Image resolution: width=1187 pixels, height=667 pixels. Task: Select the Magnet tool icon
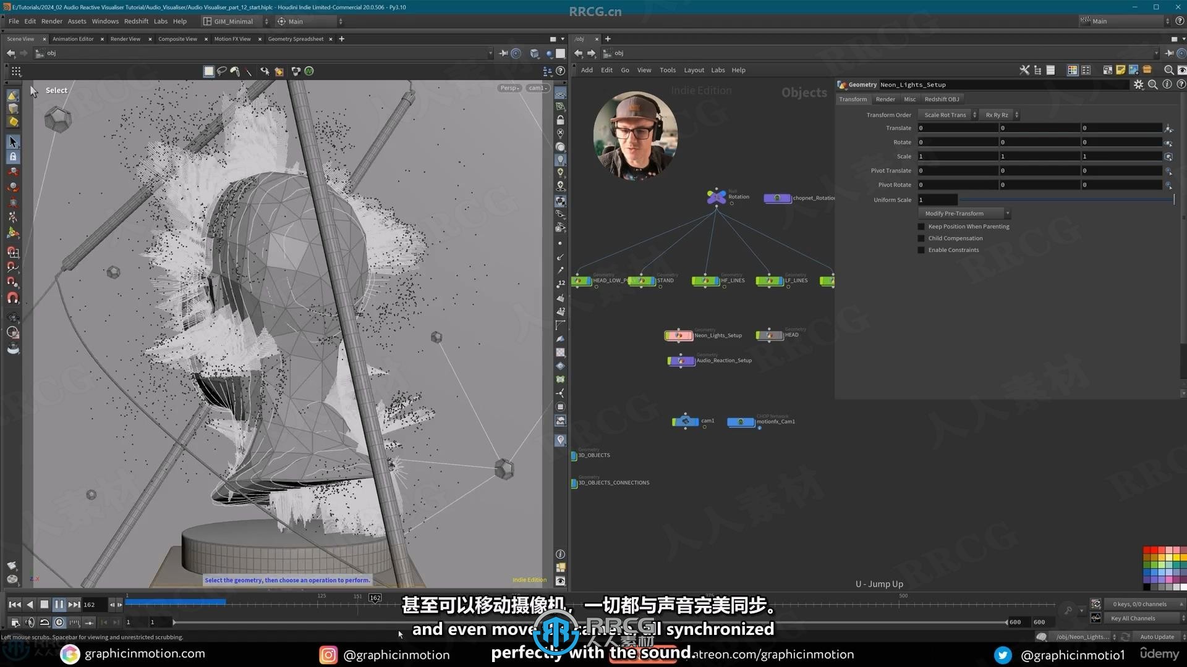coord(12,293)
